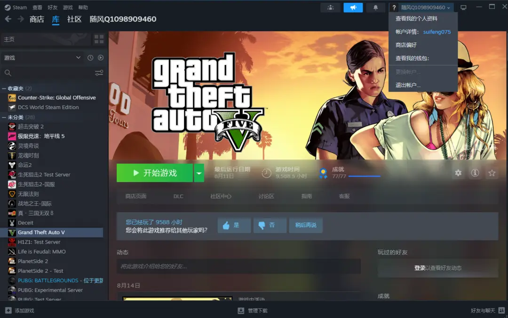Select 商店偏好 from account menu
This screenshot has width=508, height=318.
(406, 45)
